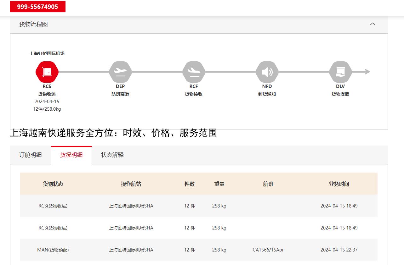Click the 上海虹桥国际机场 label above the timeline

click(x=47, y=53)
